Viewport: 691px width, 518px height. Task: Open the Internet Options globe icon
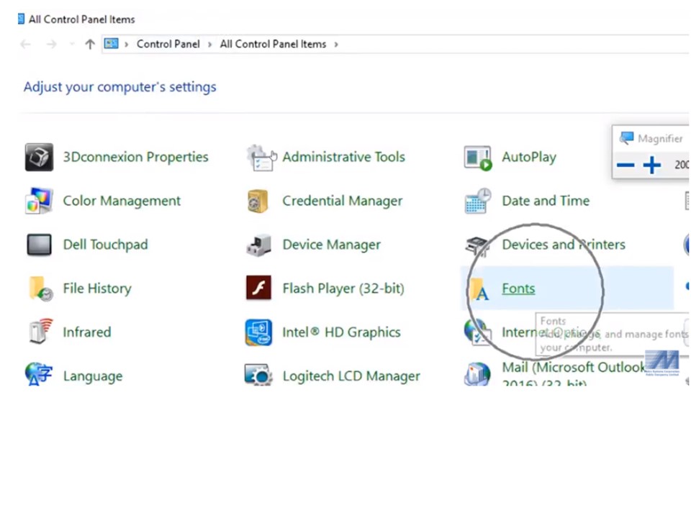tap(477, 332)
